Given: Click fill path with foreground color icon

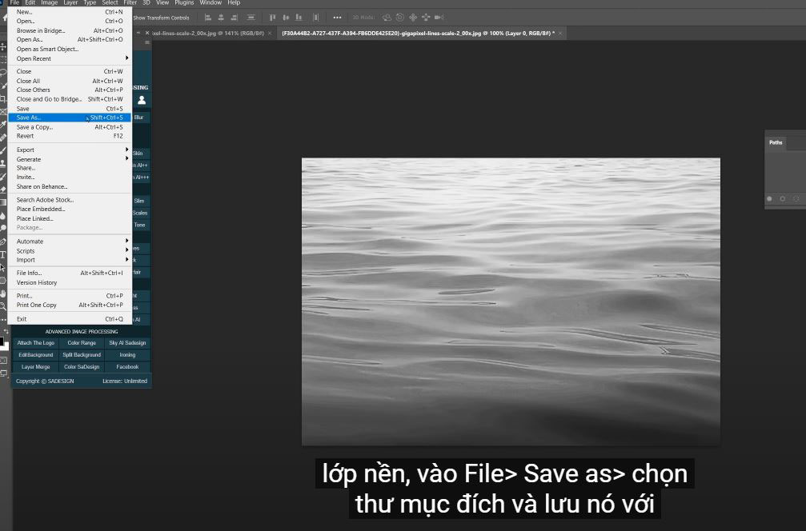Looking at the screenshot, I should [769, 199].
